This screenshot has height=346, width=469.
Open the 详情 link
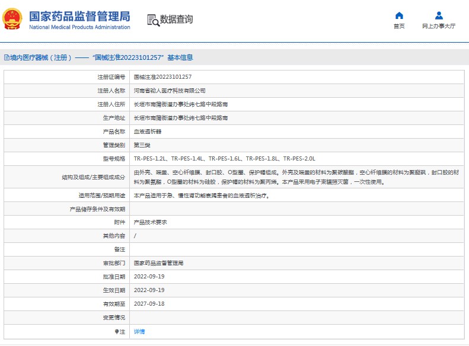139,331
